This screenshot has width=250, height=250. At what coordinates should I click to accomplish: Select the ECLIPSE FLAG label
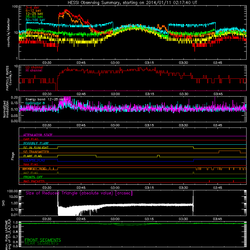click(x=34, y=160)
